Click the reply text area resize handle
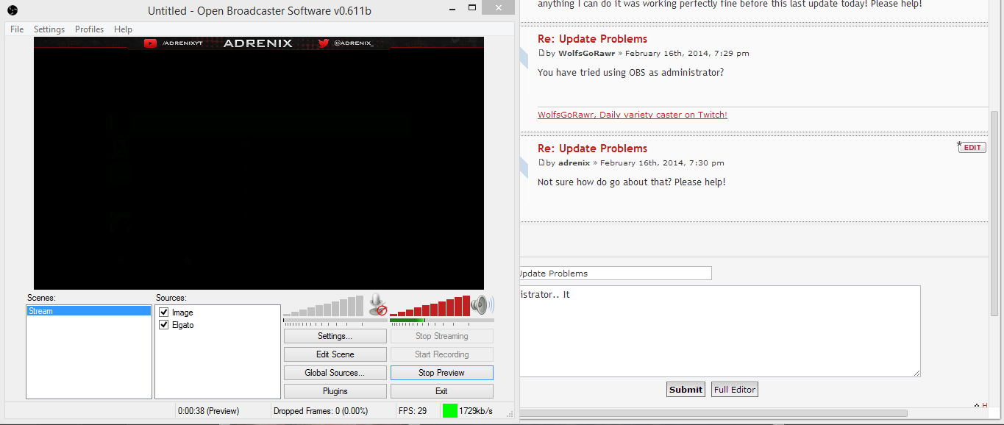Image resolution: width=1004 pixels, height=425 pixels. (916, 374)
